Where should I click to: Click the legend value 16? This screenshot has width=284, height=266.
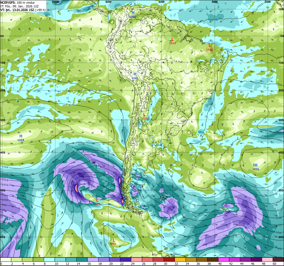(89, 264)
